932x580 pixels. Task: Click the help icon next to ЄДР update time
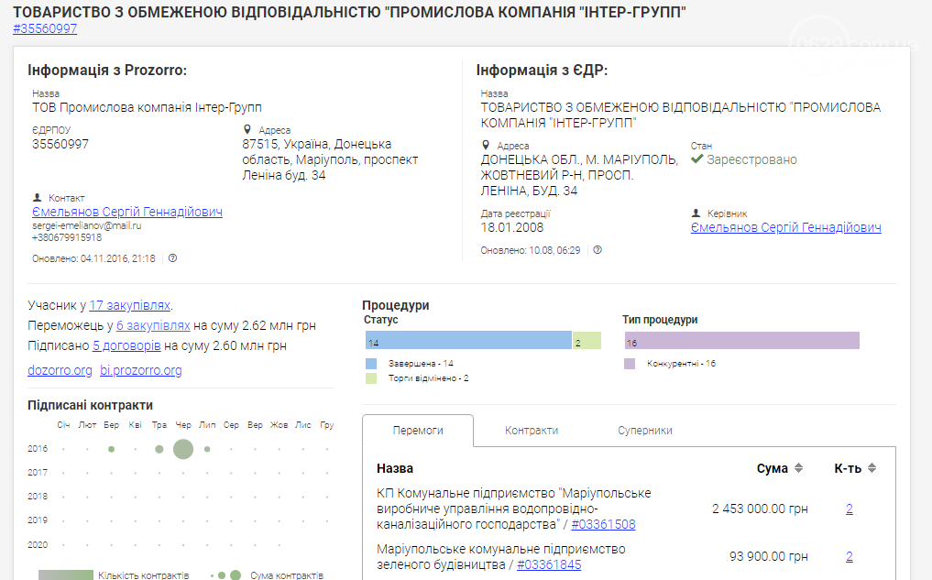pyautogui.click(x=598, y=250)
